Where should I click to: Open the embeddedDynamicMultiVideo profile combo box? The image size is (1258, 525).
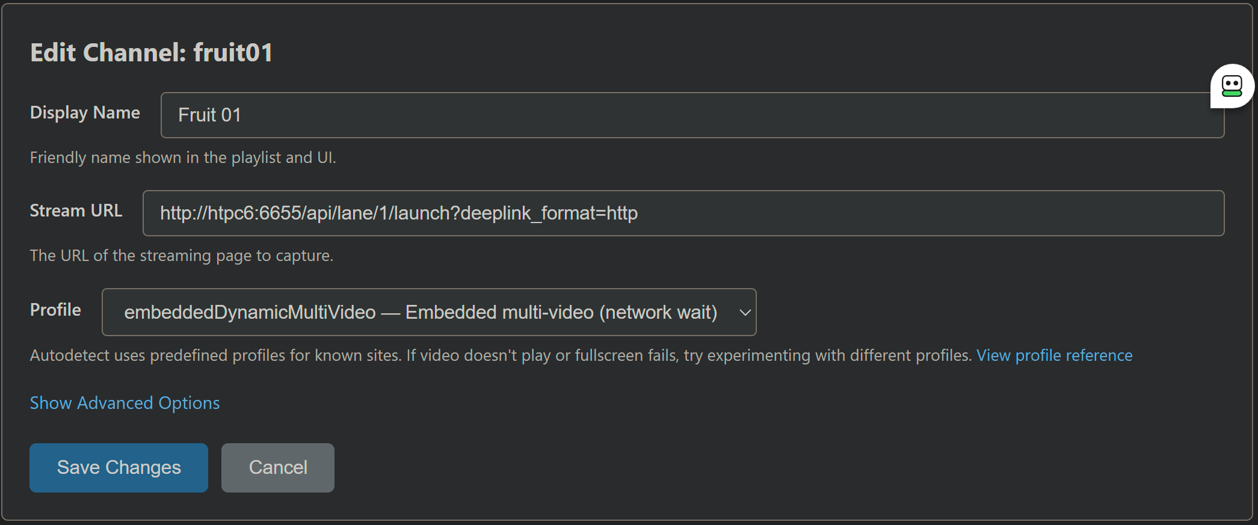[420, 313]
